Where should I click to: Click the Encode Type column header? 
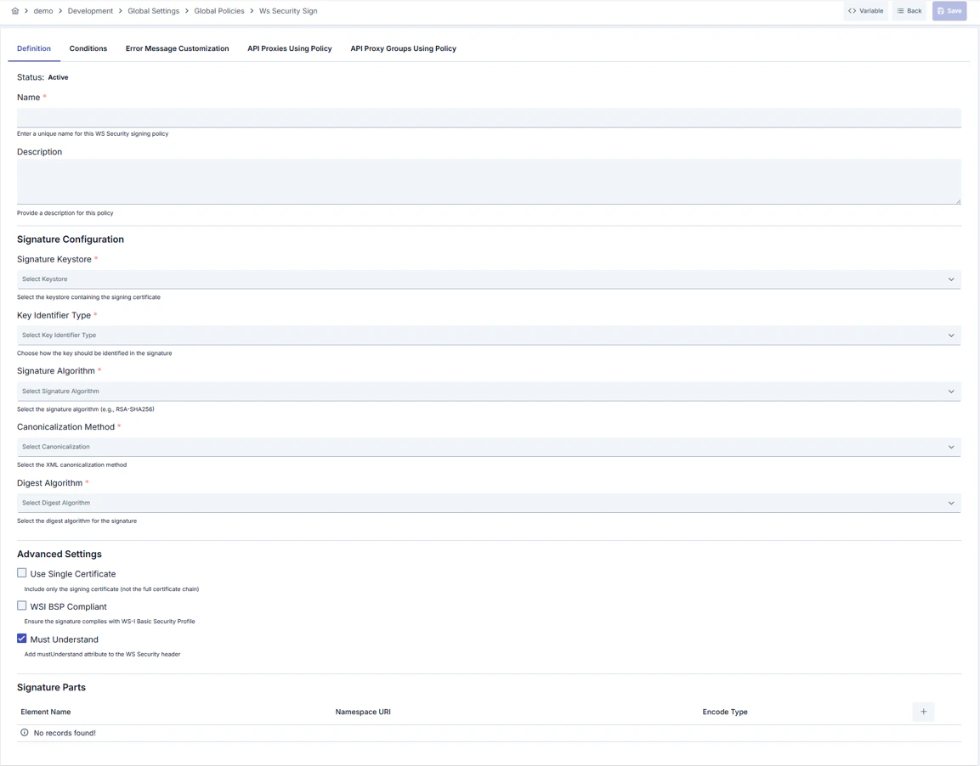[725, 712]
